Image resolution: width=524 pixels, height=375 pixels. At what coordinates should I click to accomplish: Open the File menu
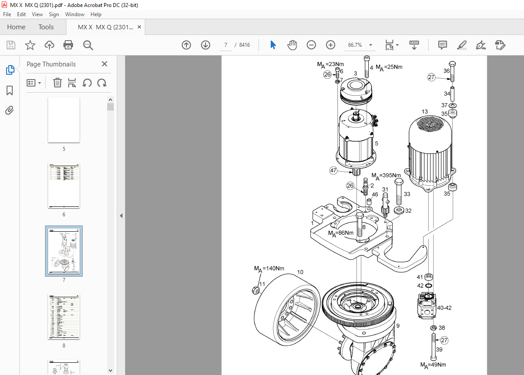[7, 14]
